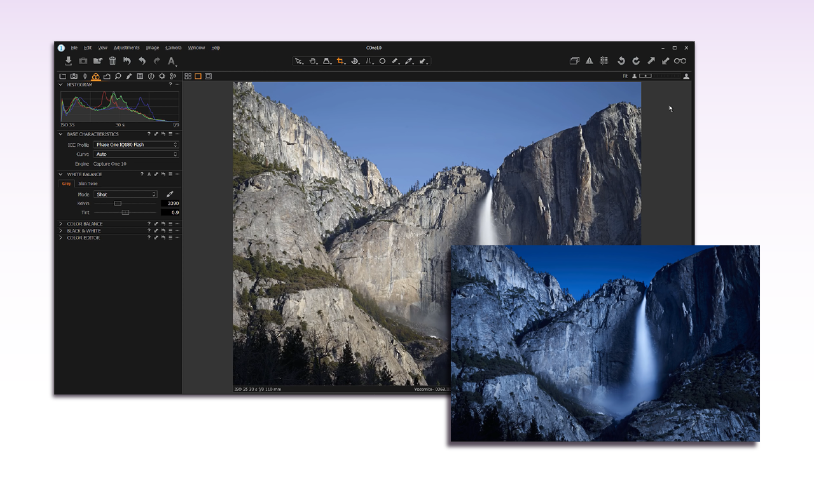The image size is (814, 483).
Task: Click the Rotate Left icon
Action: pyautogui.click(x=621, y=61)
